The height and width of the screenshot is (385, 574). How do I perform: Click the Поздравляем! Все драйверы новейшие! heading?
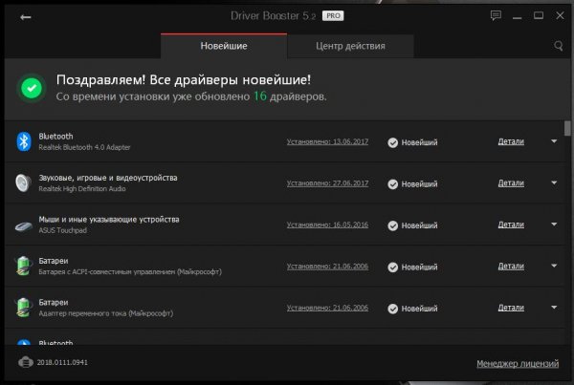pyautogui.click(x=184, y=79)
